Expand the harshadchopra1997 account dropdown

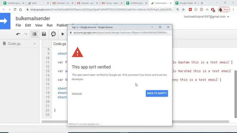228,17
